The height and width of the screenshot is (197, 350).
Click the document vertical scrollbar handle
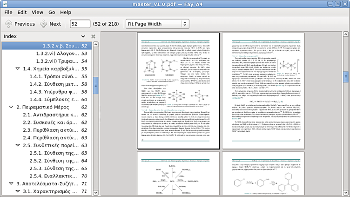coord(346,77)
